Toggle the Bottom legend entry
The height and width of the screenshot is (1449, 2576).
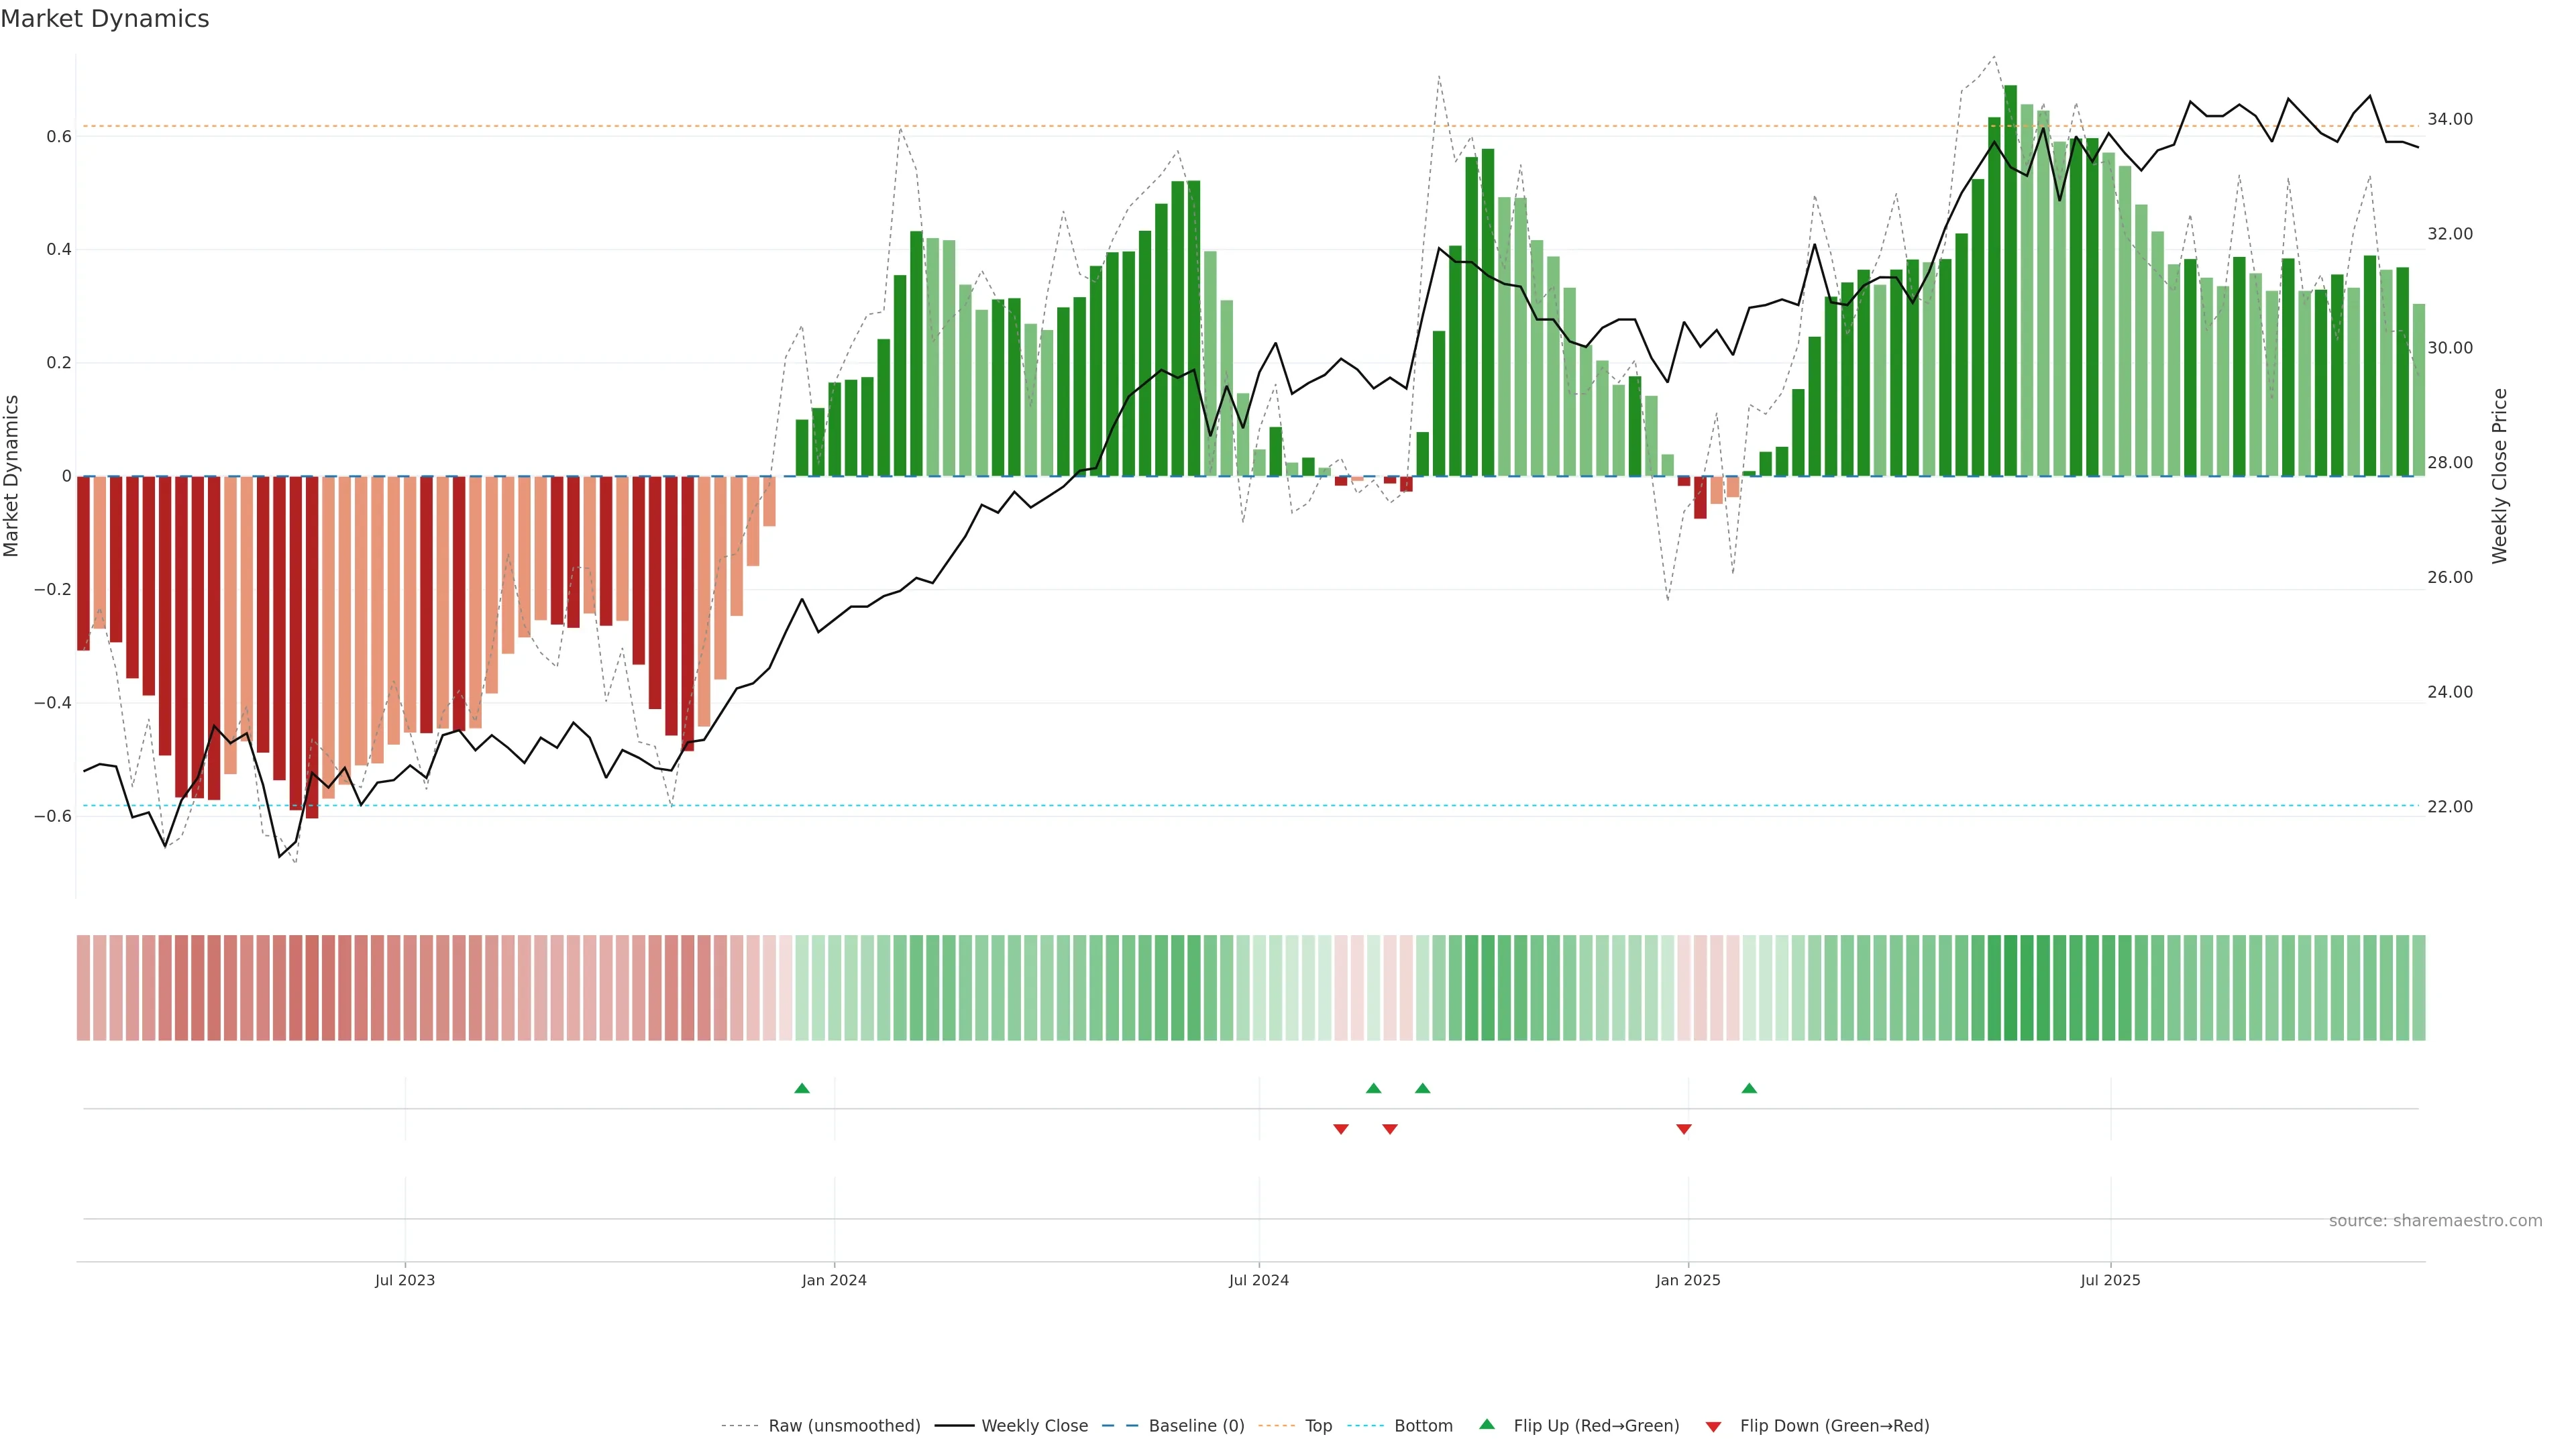pos(1423,1426)
